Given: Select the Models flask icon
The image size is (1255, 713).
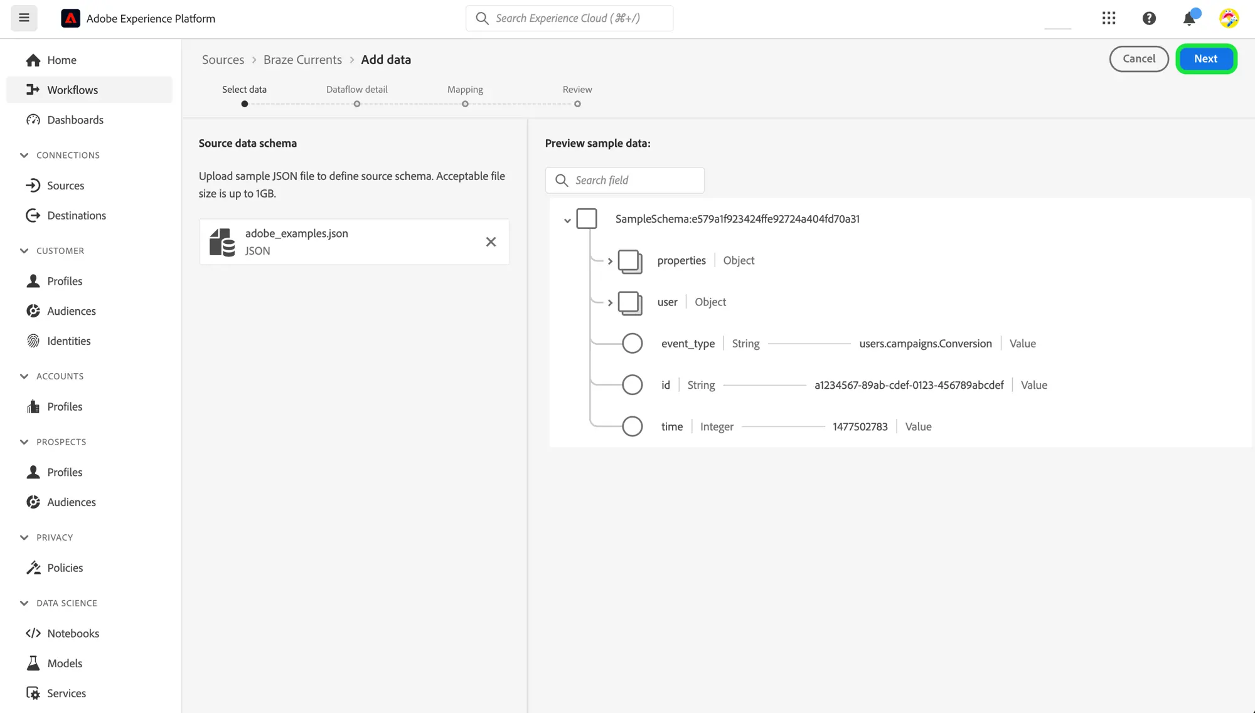Looking at the screenshot, I should click(33, 663).
